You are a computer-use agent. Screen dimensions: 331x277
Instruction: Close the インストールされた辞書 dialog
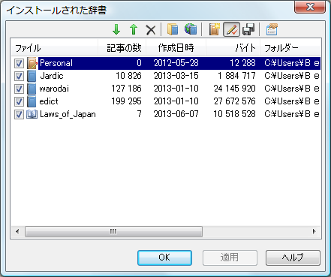pyautogui.click(x=310, y=7)
